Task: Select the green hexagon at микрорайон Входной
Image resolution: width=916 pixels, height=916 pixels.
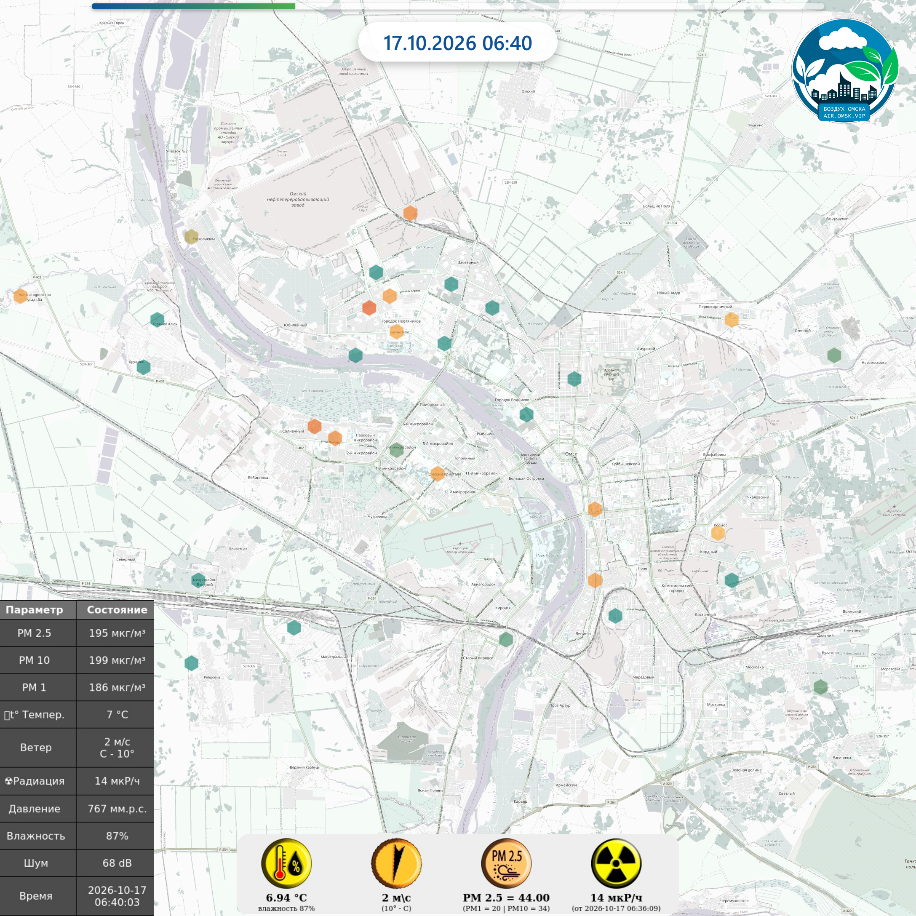Action: tap(198, 580)
